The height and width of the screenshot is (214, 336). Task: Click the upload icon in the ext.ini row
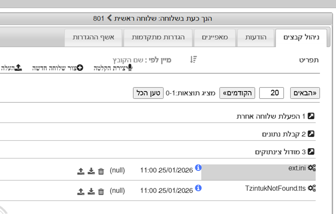[81, 171]
